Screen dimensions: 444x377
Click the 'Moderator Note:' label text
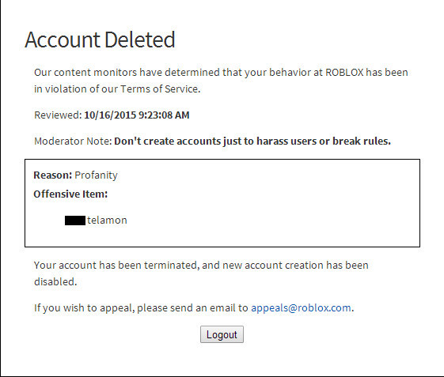click(73, 141)
